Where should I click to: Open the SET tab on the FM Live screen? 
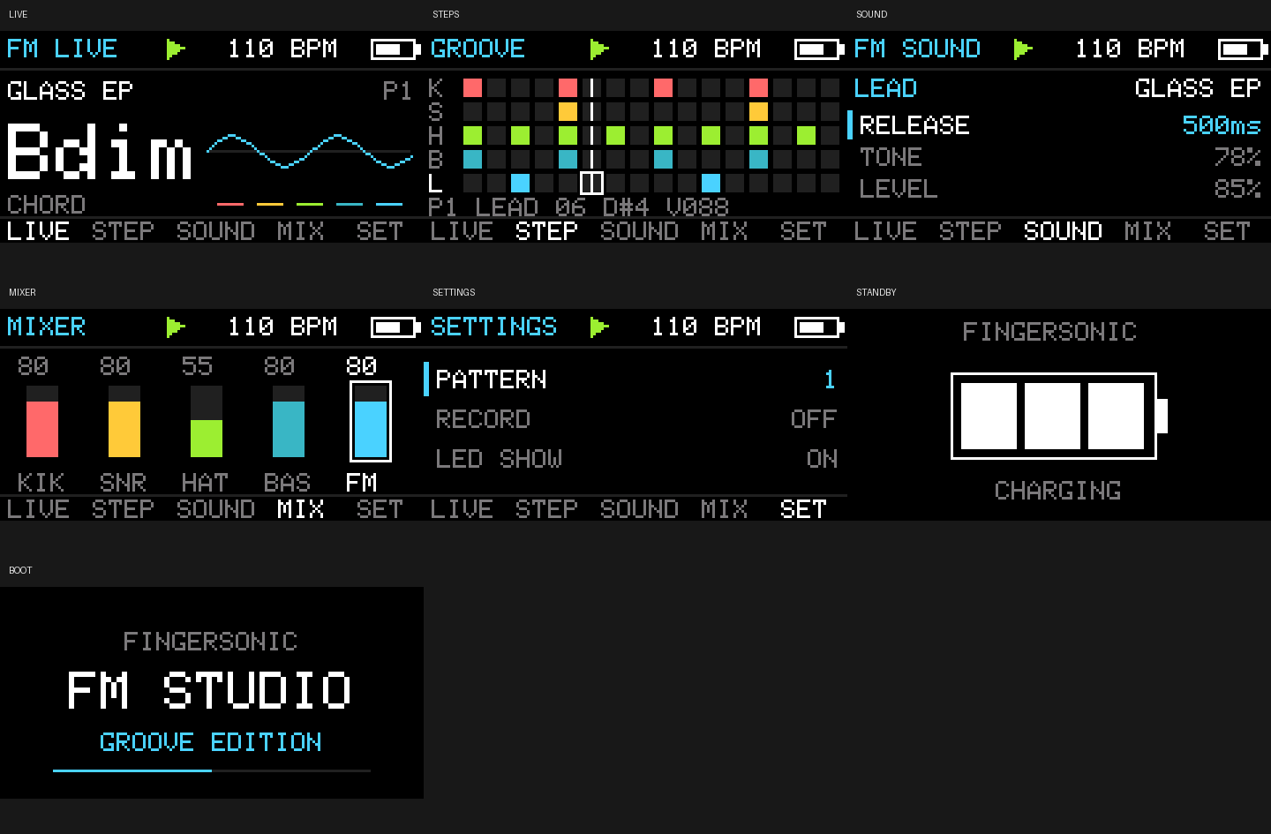coord(380,231)
